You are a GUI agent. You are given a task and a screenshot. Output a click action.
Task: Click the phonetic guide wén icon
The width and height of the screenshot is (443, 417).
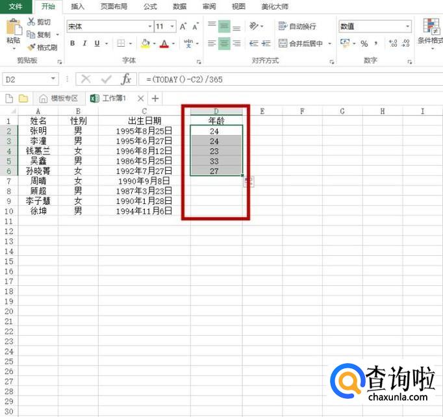(x=188, y=44)
